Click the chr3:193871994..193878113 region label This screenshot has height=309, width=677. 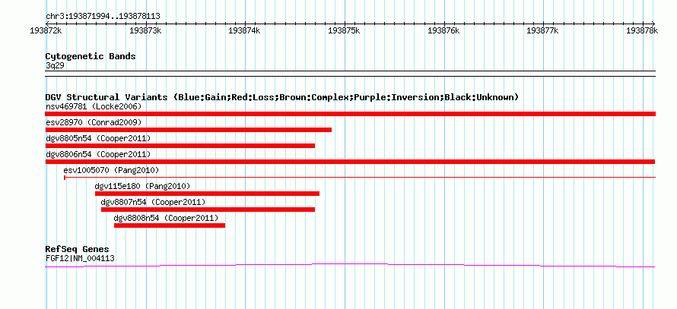pos(103,17)
